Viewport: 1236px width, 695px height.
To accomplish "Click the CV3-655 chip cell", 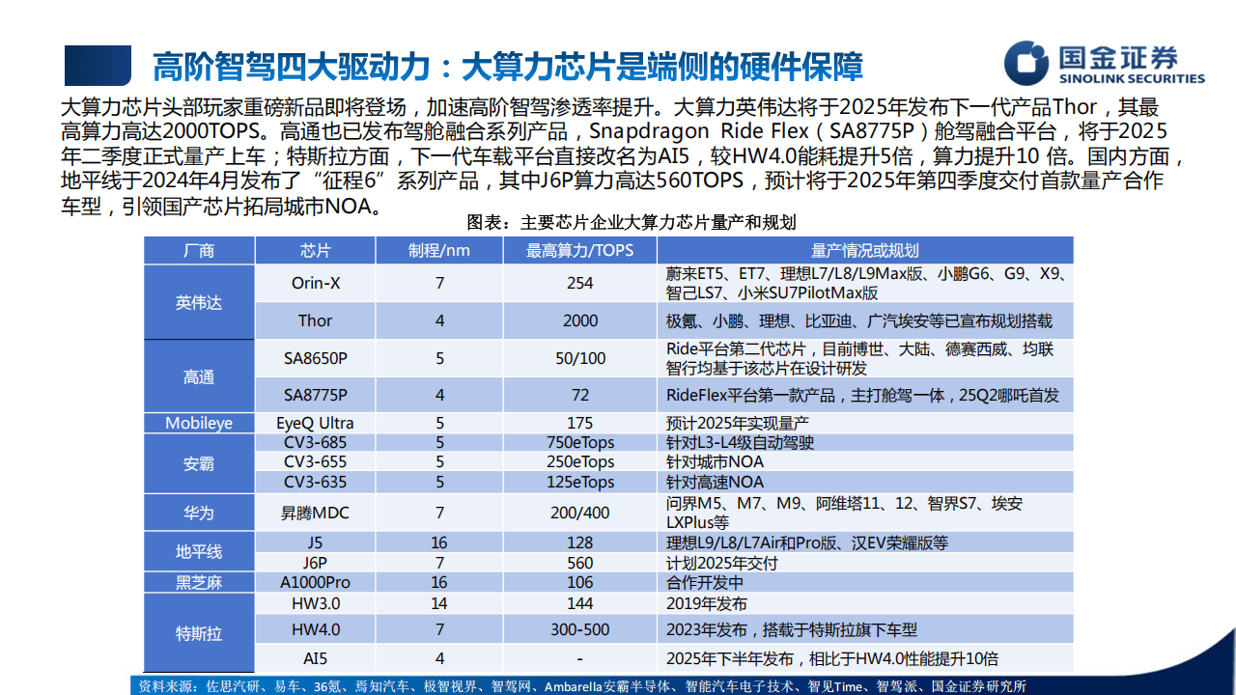I will (315, 462).
